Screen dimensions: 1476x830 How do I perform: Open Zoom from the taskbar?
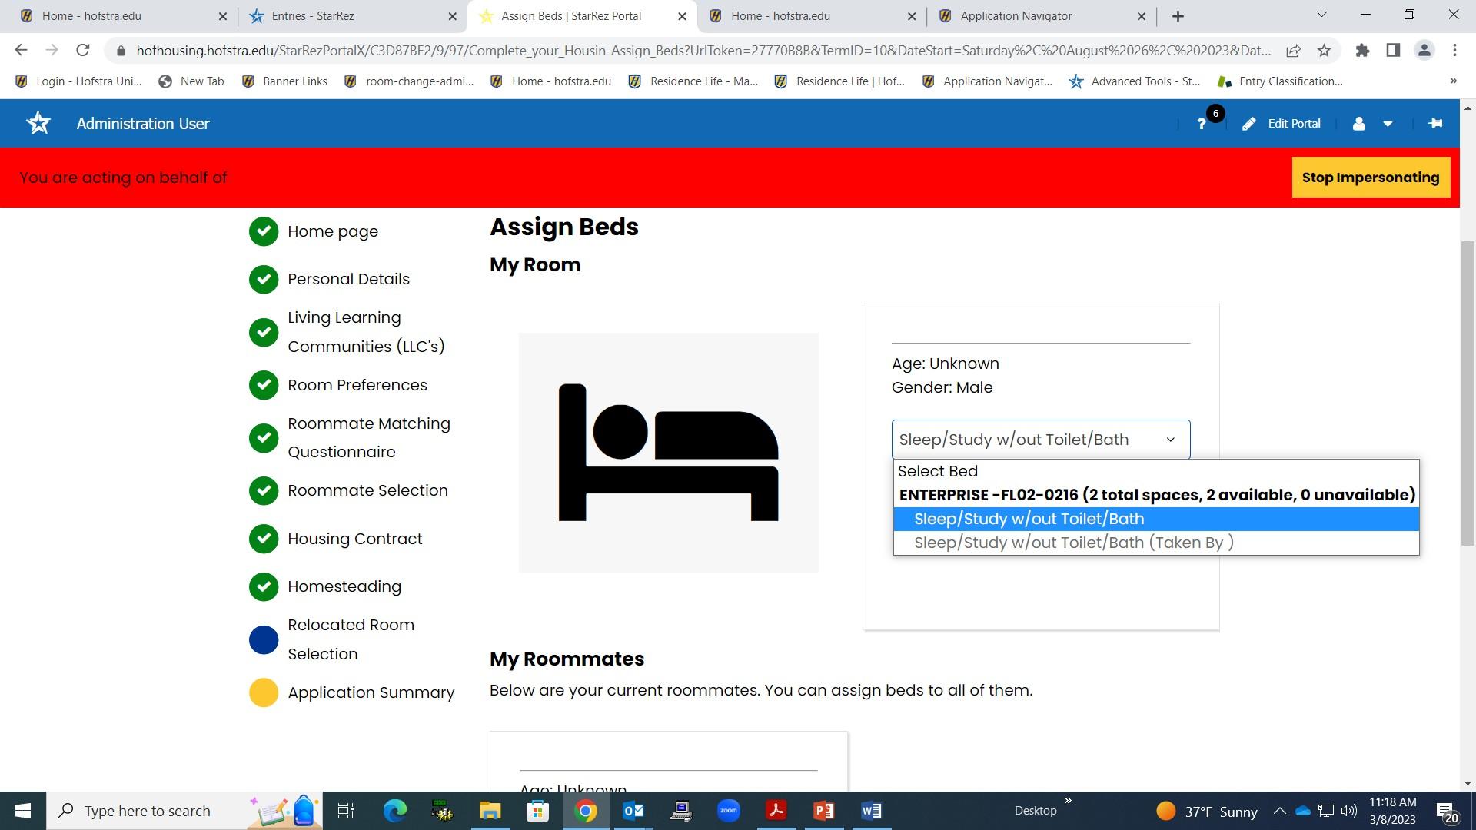[728, 811]
